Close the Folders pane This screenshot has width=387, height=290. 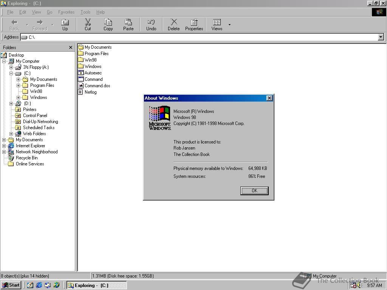tap(71, 47)
